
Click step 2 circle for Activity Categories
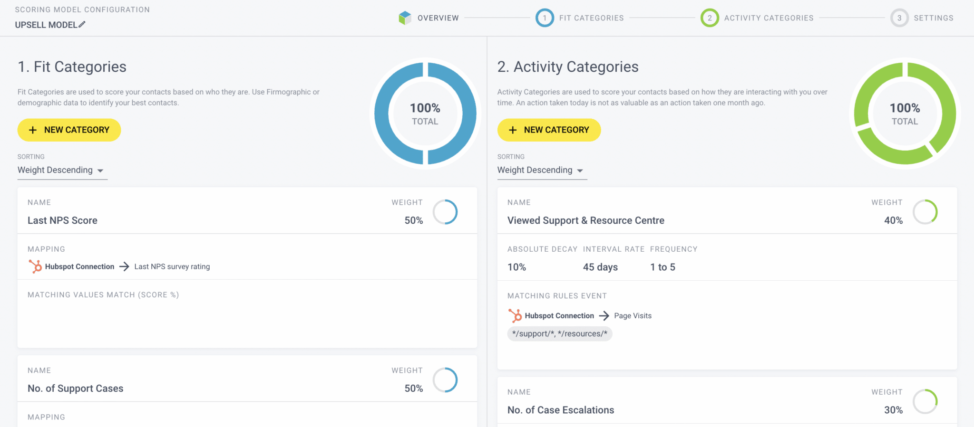(710, 18)
